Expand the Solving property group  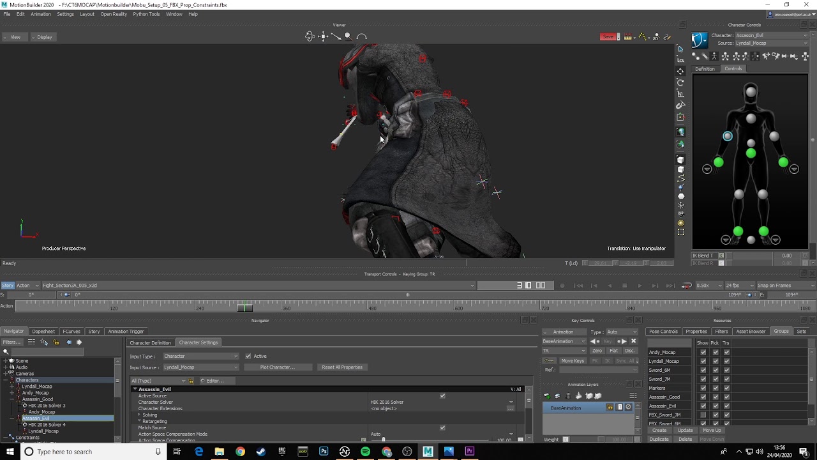tap(139, 415)
